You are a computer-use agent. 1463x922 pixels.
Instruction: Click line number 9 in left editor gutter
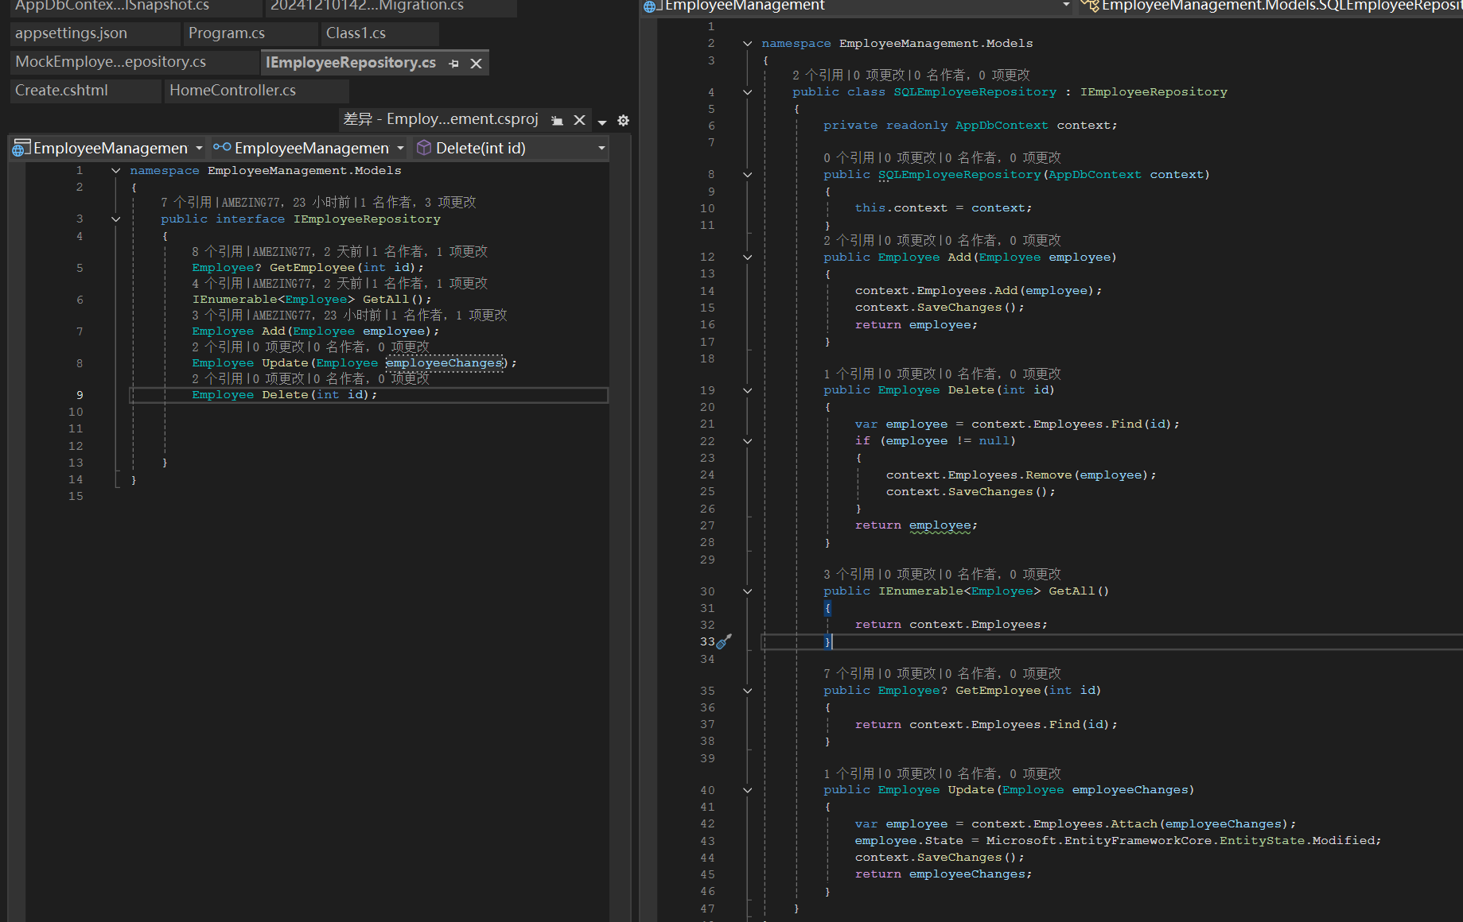click(x=80, y=395)
